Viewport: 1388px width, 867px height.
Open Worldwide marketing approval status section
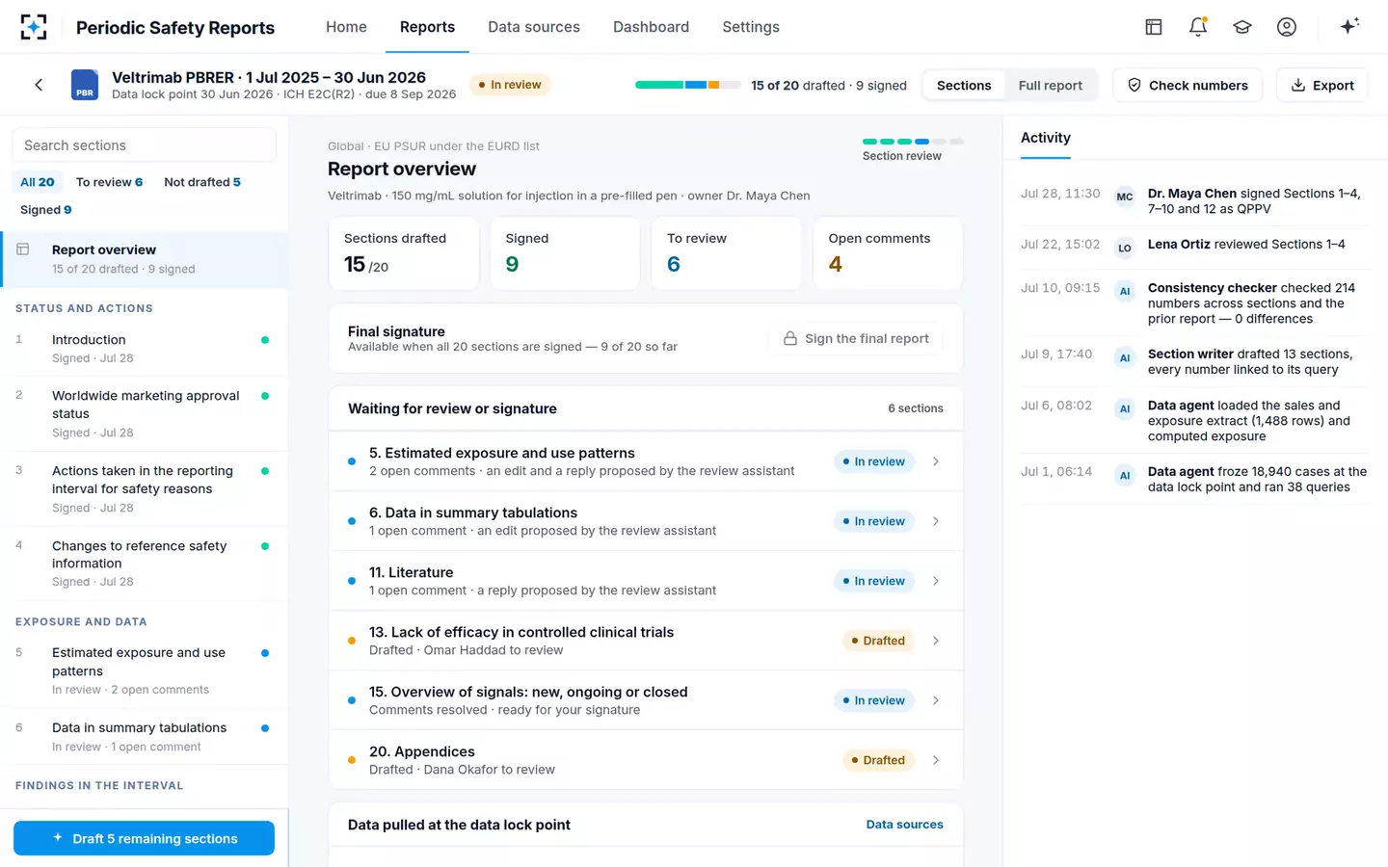click(145, 413)
